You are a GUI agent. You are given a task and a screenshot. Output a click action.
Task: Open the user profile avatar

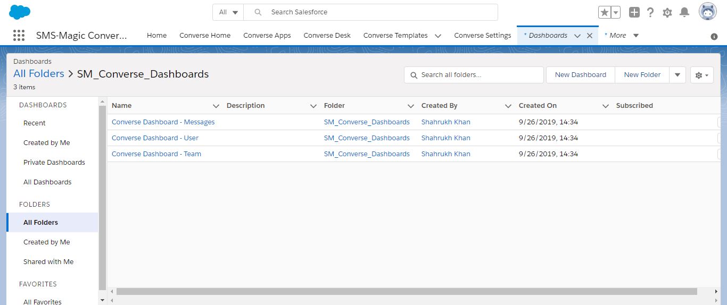click(707, 12)
